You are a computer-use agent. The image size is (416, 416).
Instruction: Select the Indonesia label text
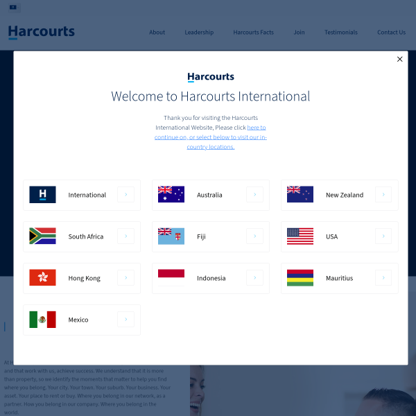point(211,278)
